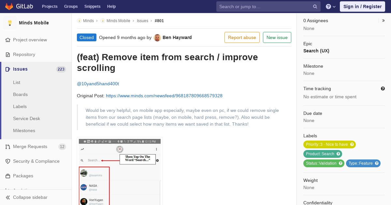
Task: Click help icon on Status::Validation label
Action: (340, 163)
